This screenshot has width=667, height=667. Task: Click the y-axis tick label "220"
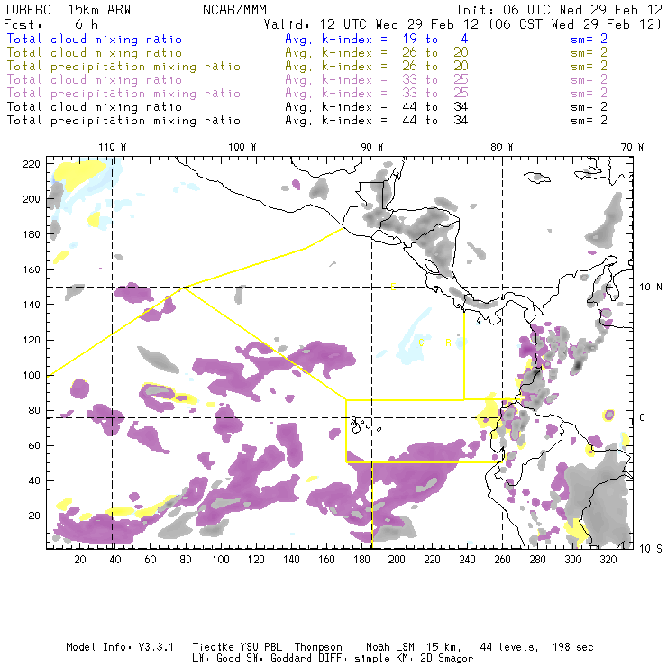[32, 164]
